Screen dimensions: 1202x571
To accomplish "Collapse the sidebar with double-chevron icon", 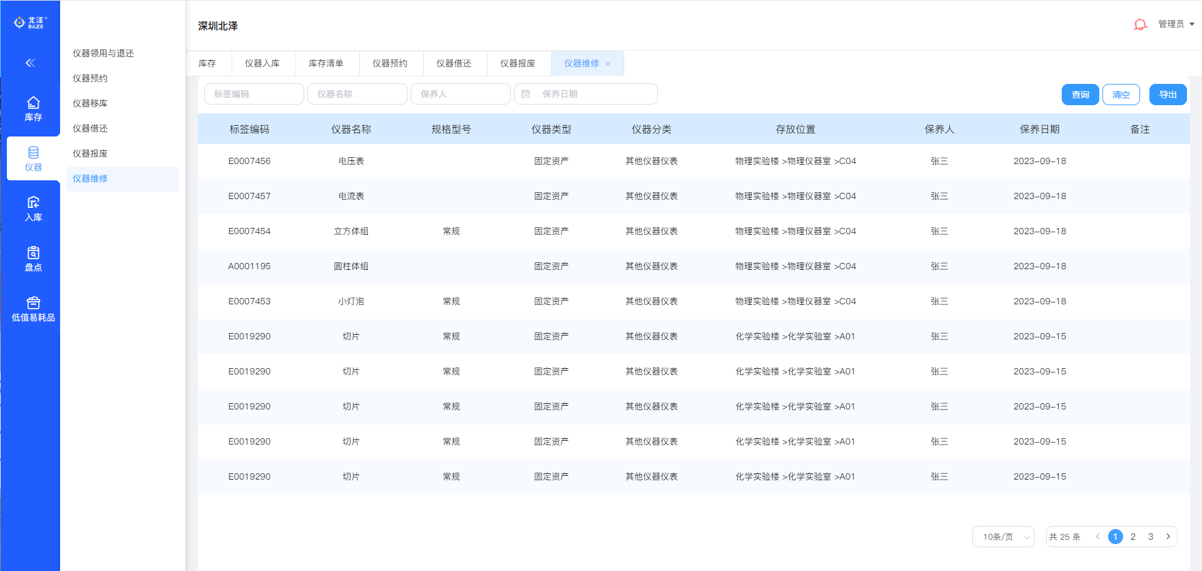I will point(30,63).
